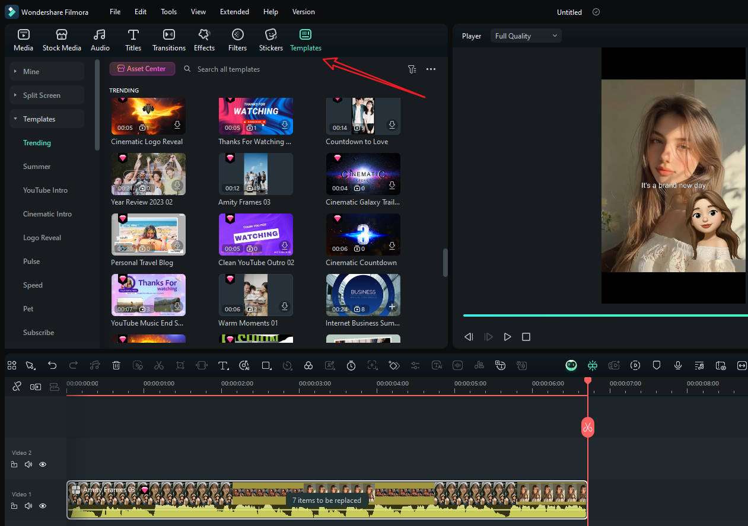Viewport: 748px width, 526px height.
Task: Open the Stock Media library icon
Action: click(x=62, y=34)
